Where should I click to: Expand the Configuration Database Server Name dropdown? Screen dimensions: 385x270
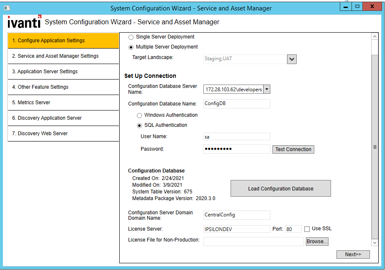267,89
